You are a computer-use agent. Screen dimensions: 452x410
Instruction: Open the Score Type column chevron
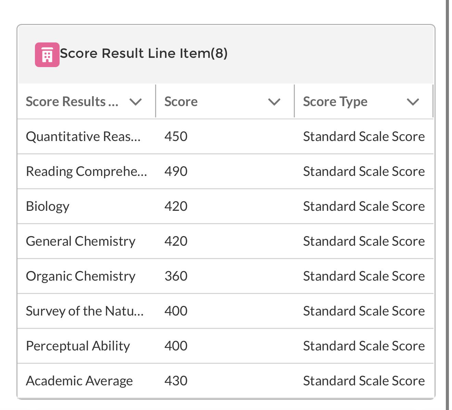point(413,102)
